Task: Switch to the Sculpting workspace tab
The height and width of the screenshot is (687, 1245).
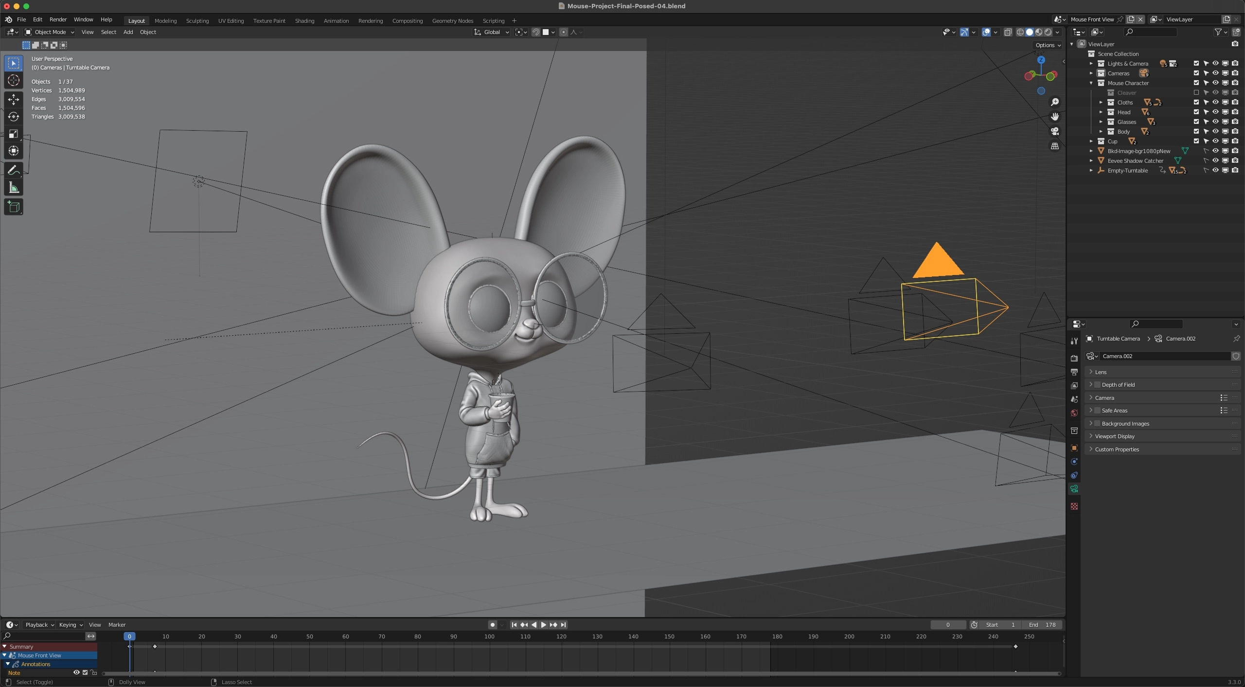Action: coord(197,21)
